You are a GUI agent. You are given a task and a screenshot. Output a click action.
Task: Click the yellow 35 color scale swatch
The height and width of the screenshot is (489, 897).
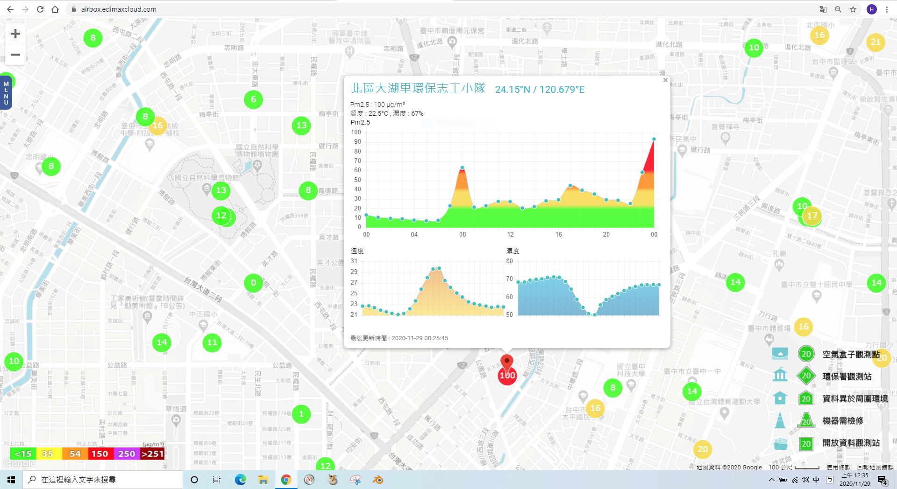48,454
